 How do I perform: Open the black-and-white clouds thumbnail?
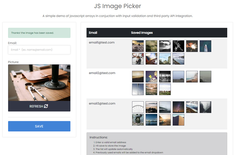tap(165, 46)
